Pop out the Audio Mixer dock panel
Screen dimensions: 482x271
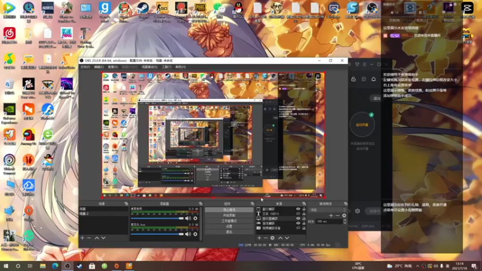201,204
